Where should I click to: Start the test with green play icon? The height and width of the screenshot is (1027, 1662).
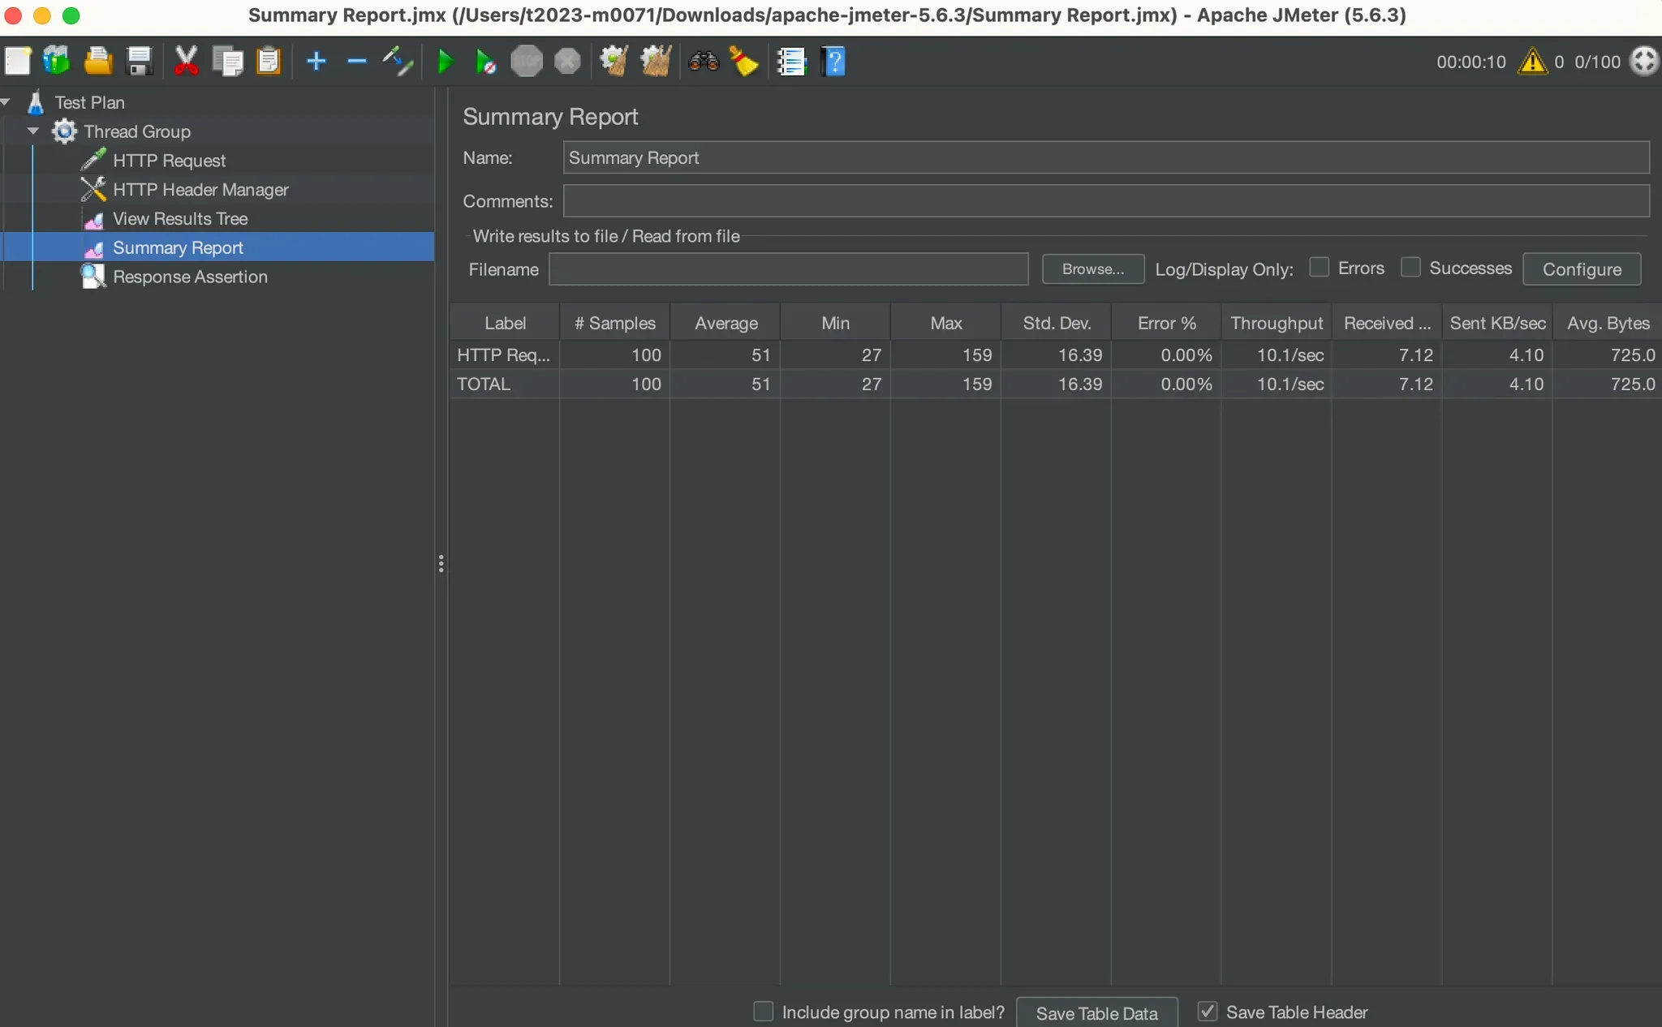[x=445, y=62]
